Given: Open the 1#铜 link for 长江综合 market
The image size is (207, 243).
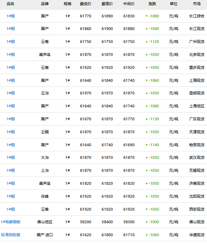Looking at the screenshot, I should [x=11, y=16].
